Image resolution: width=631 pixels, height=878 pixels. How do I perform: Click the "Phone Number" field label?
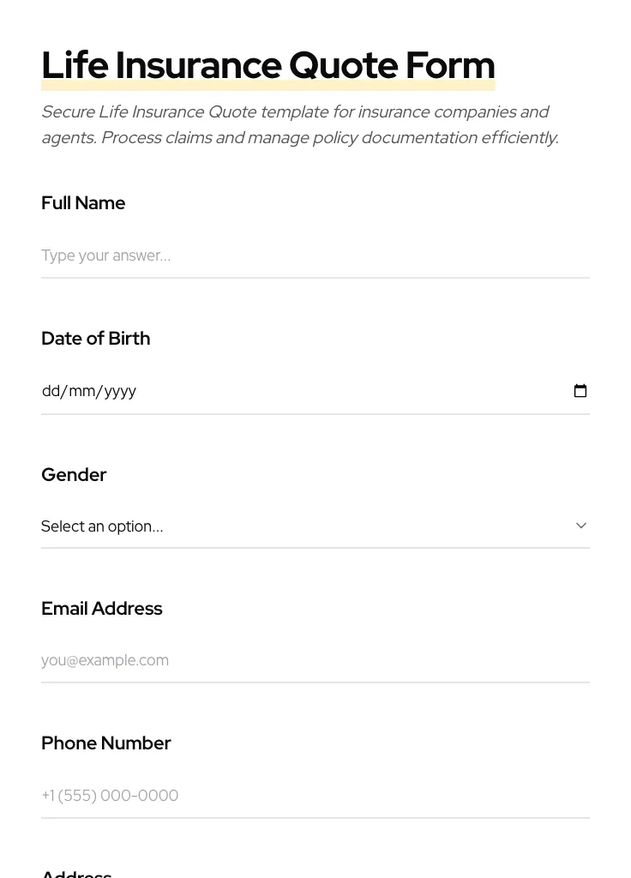point(105,743)
